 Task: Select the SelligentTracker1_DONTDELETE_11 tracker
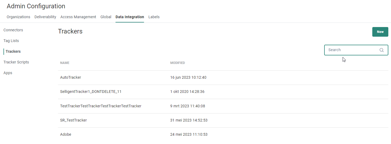91,92
